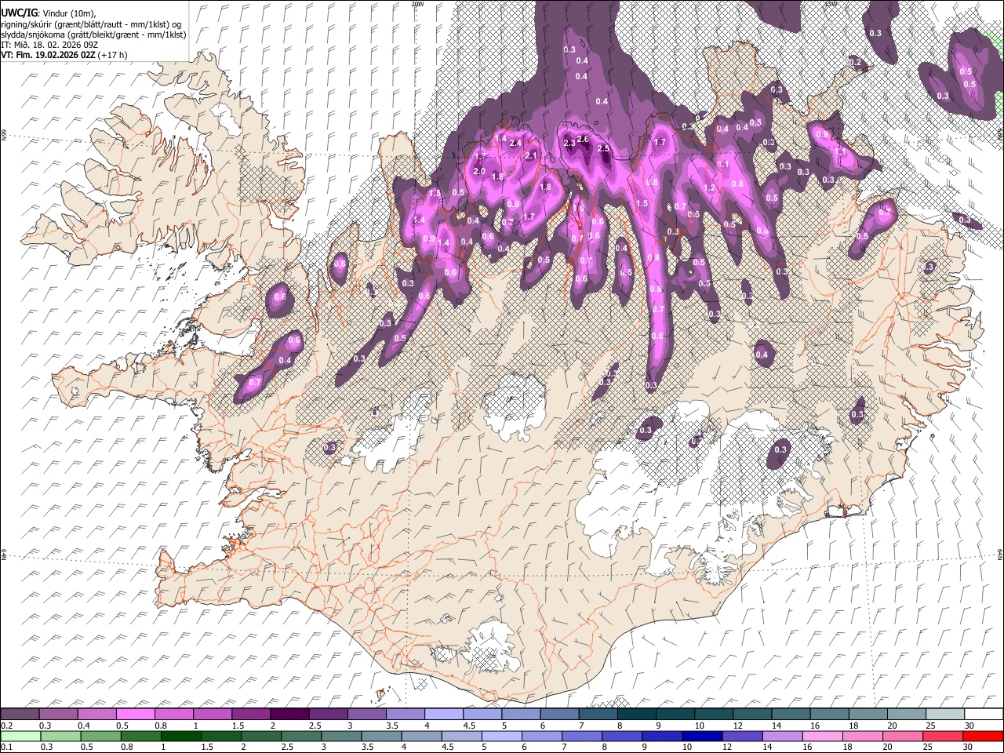Click lower legend swatch between 16 and 18

822,736
